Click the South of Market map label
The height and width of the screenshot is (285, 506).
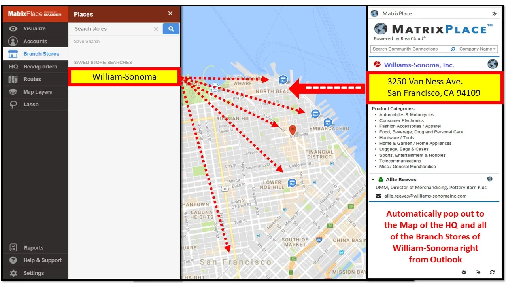click(x=295, y=242)
